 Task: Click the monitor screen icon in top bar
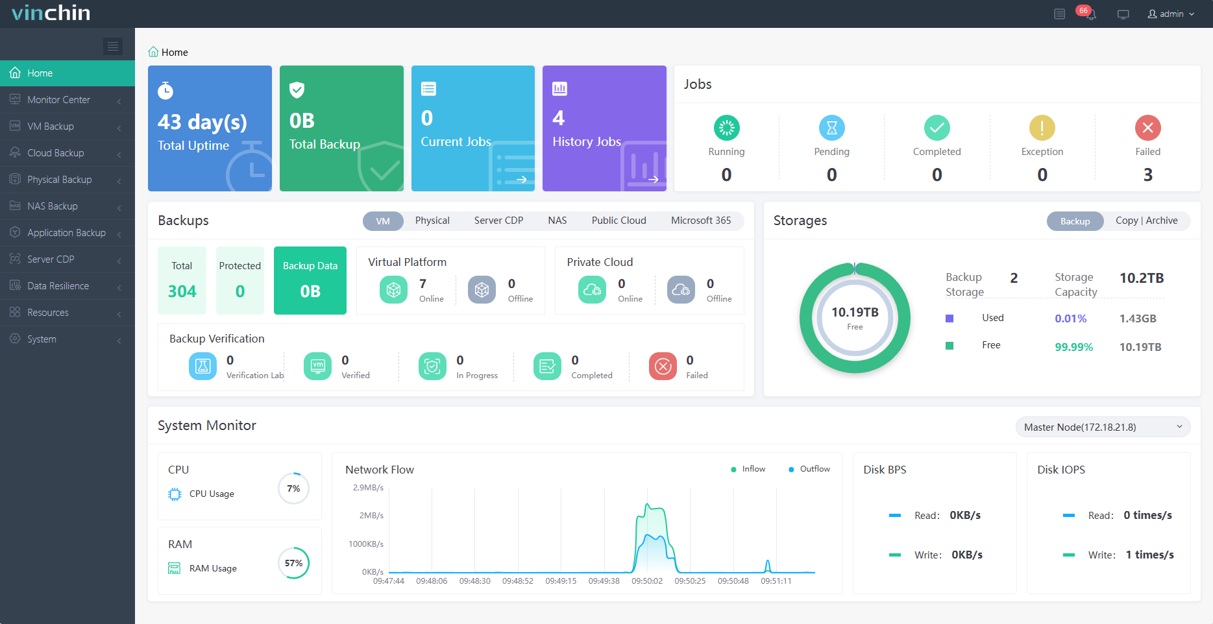1123,14
